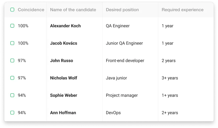
Task: Click the Required experience column header
Action: tap(182, 10)
